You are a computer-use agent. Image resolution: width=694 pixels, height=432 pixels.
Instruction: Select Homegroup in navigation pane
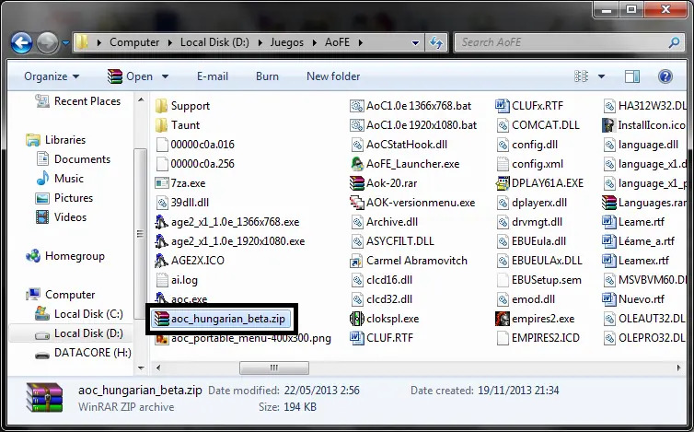pyautogui.click(x=65, y=256)
